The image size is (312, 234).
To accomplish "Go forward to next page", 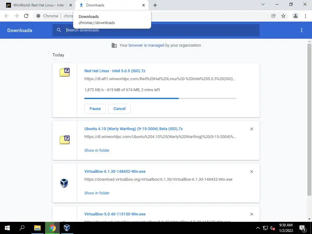I will click(16, 16).
